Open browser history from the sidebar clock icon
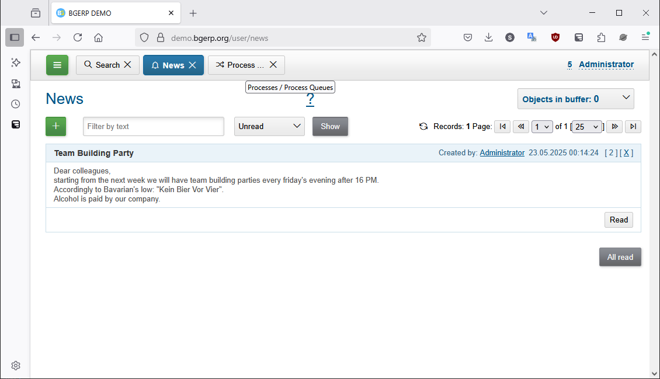 click(15, 103)
